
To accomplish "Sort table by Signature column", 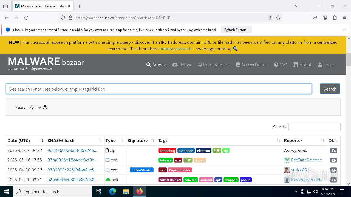I will coord(141,140).
